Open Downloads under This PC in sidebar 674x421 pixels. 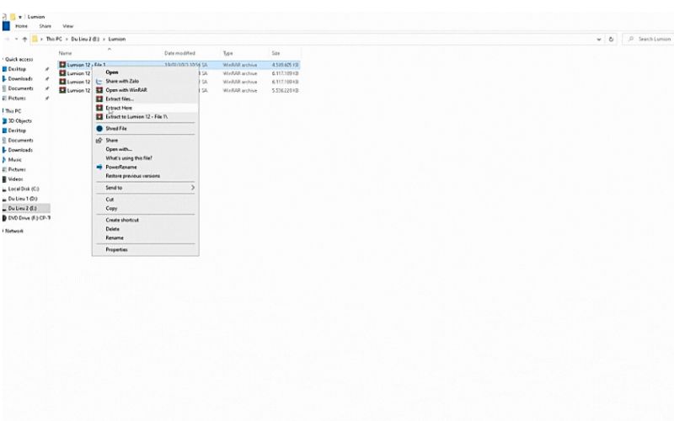point(20,150)
